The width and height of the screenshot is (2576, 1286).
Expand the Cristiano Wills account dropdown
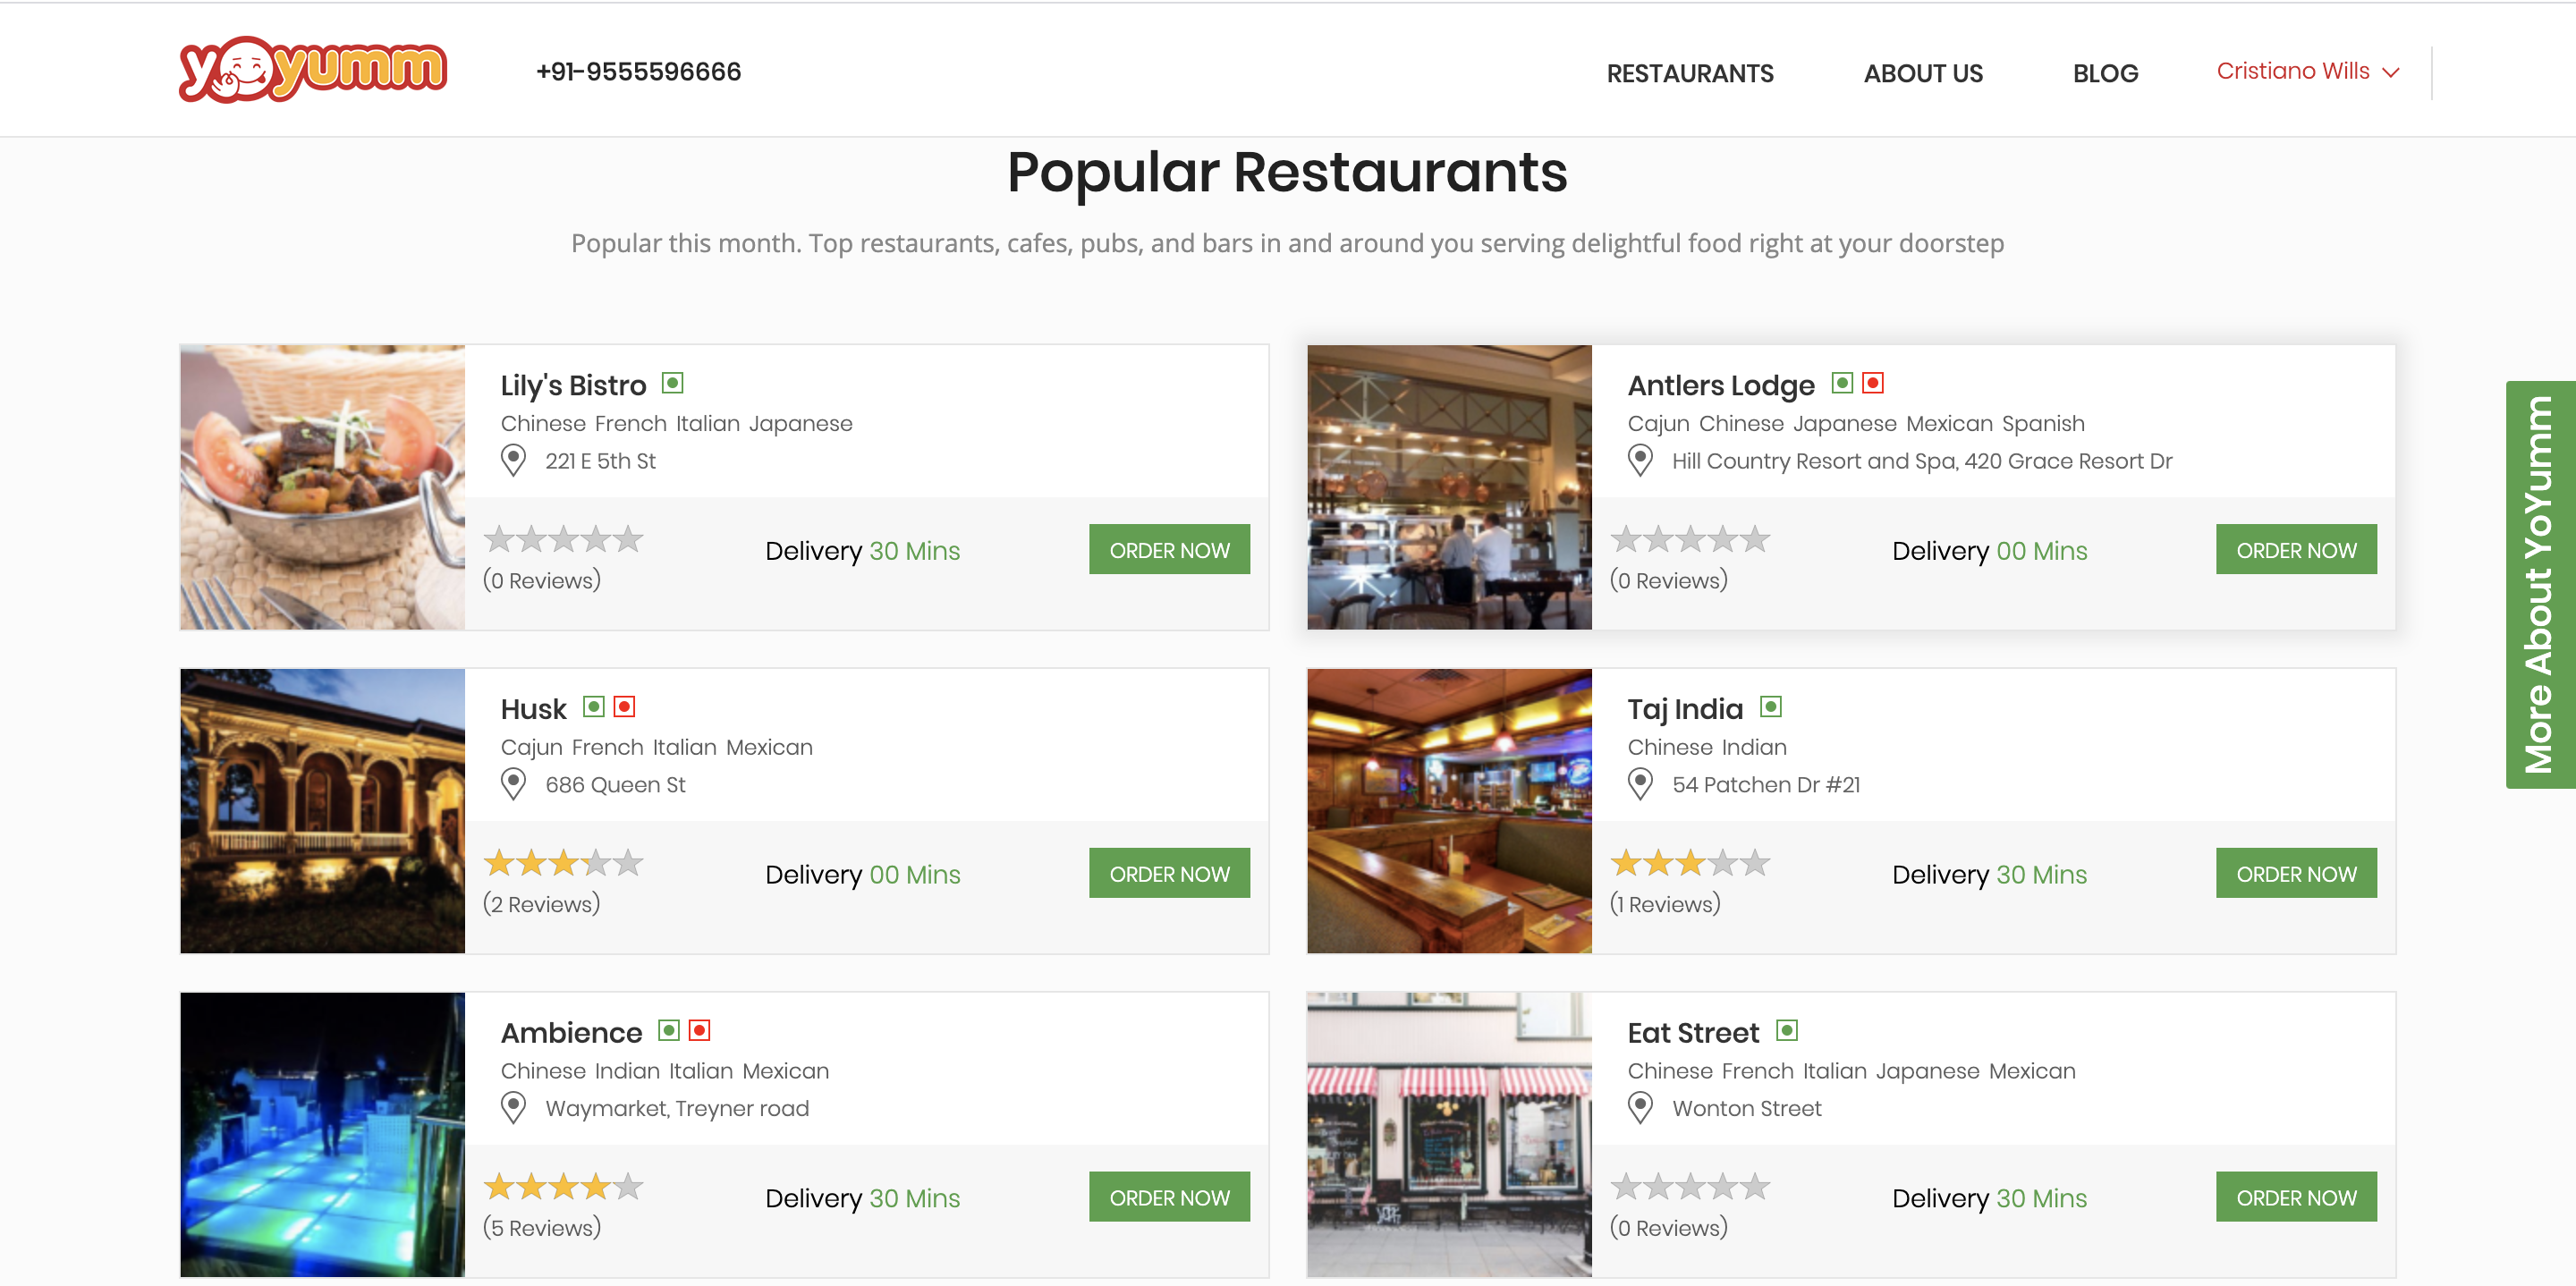2308,71
